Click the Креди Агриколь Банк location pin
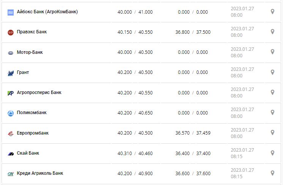The height and width of the screenshot is (185, 283). coord(272,173)
